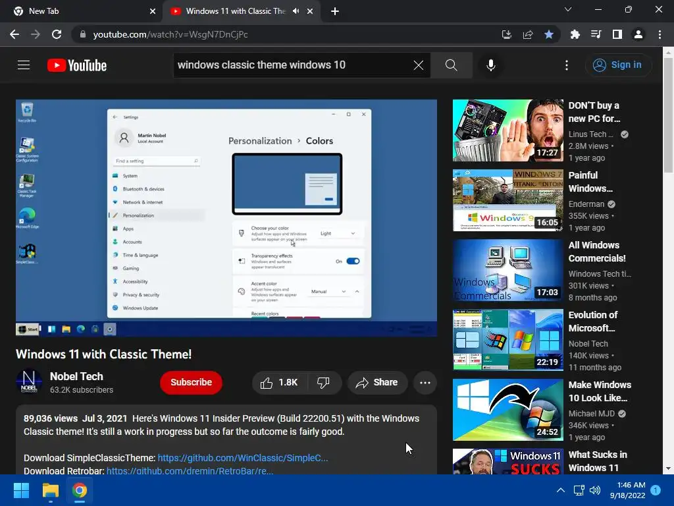674x506 pixels.
Task: Click the page scrollbar down arrow
Action: (668, 468)
